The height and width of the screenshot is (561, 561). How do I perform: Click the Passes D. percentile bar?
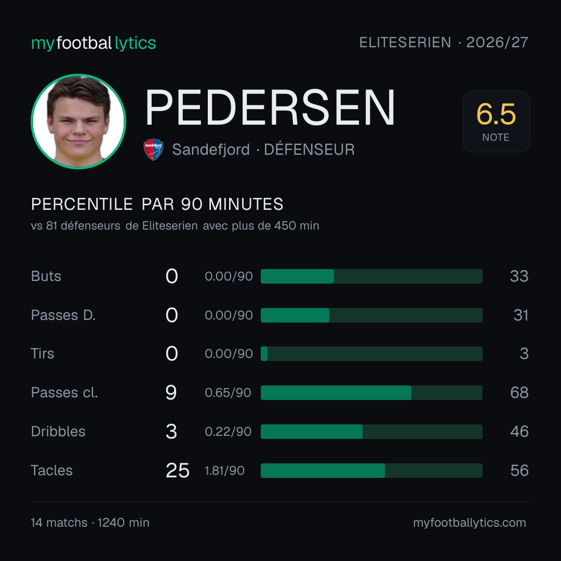coord(371,315)
